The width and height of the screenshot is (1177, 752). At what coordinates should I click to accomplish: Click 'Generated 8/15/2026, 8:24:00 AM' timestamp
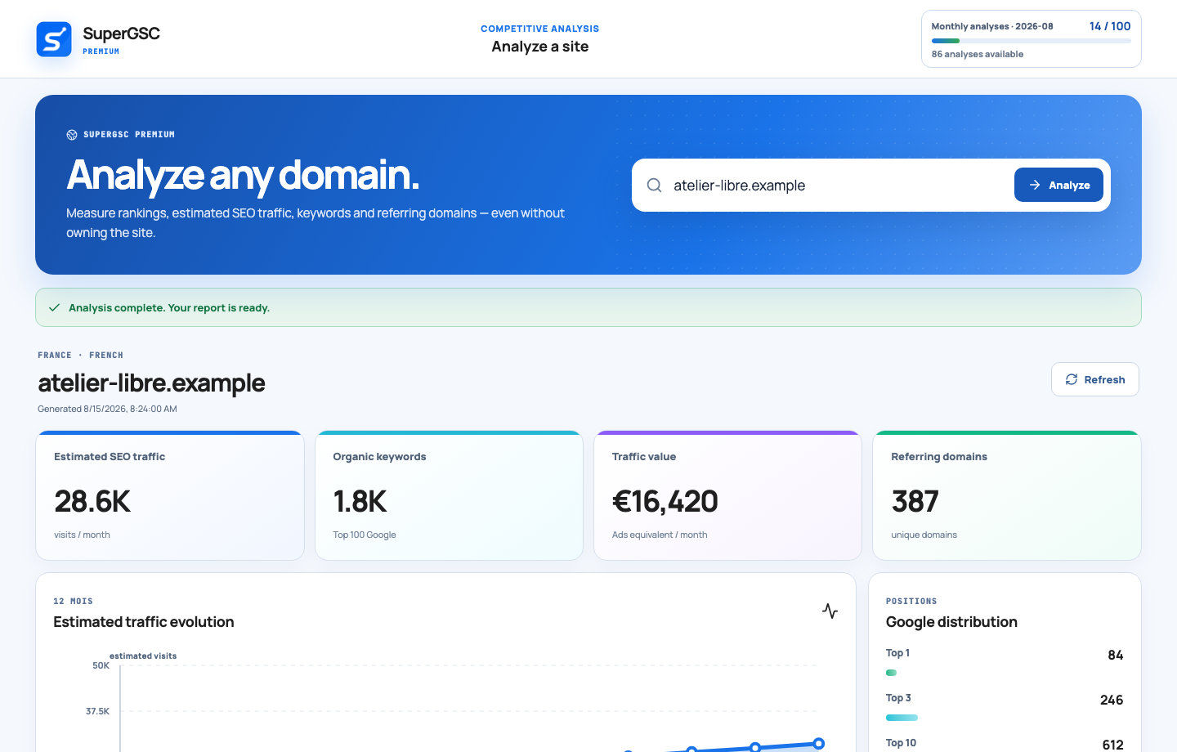(x=107, y=409)
